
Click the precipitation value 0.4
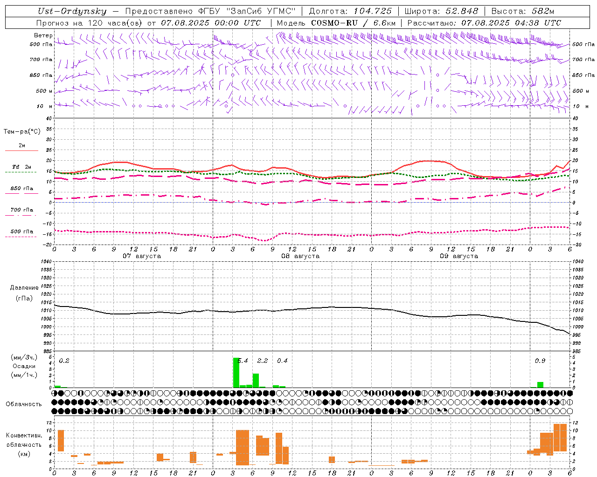click(282, 361)
